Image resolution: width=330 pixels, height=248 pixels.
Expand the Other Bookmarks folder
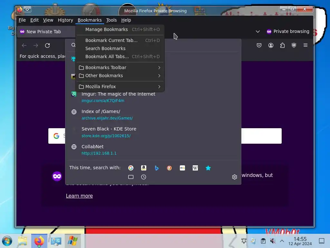[120, 76]
